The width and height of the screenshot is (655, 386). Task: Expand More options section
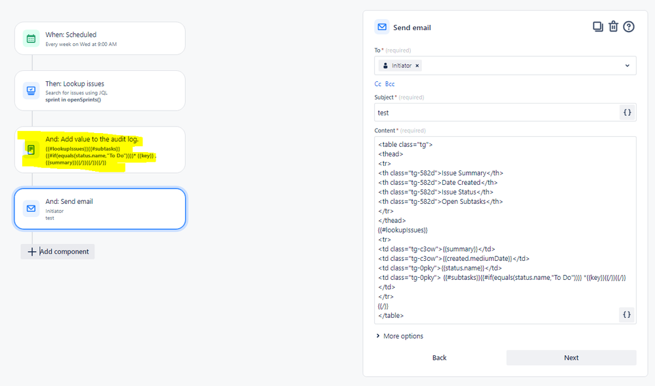coord(399,336)
